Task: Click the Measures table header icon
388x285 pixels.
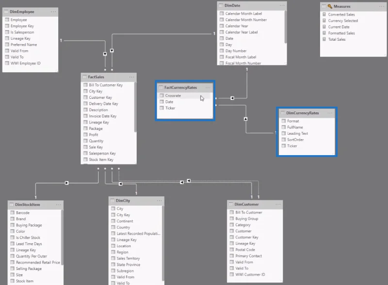Action: (323, 6)
